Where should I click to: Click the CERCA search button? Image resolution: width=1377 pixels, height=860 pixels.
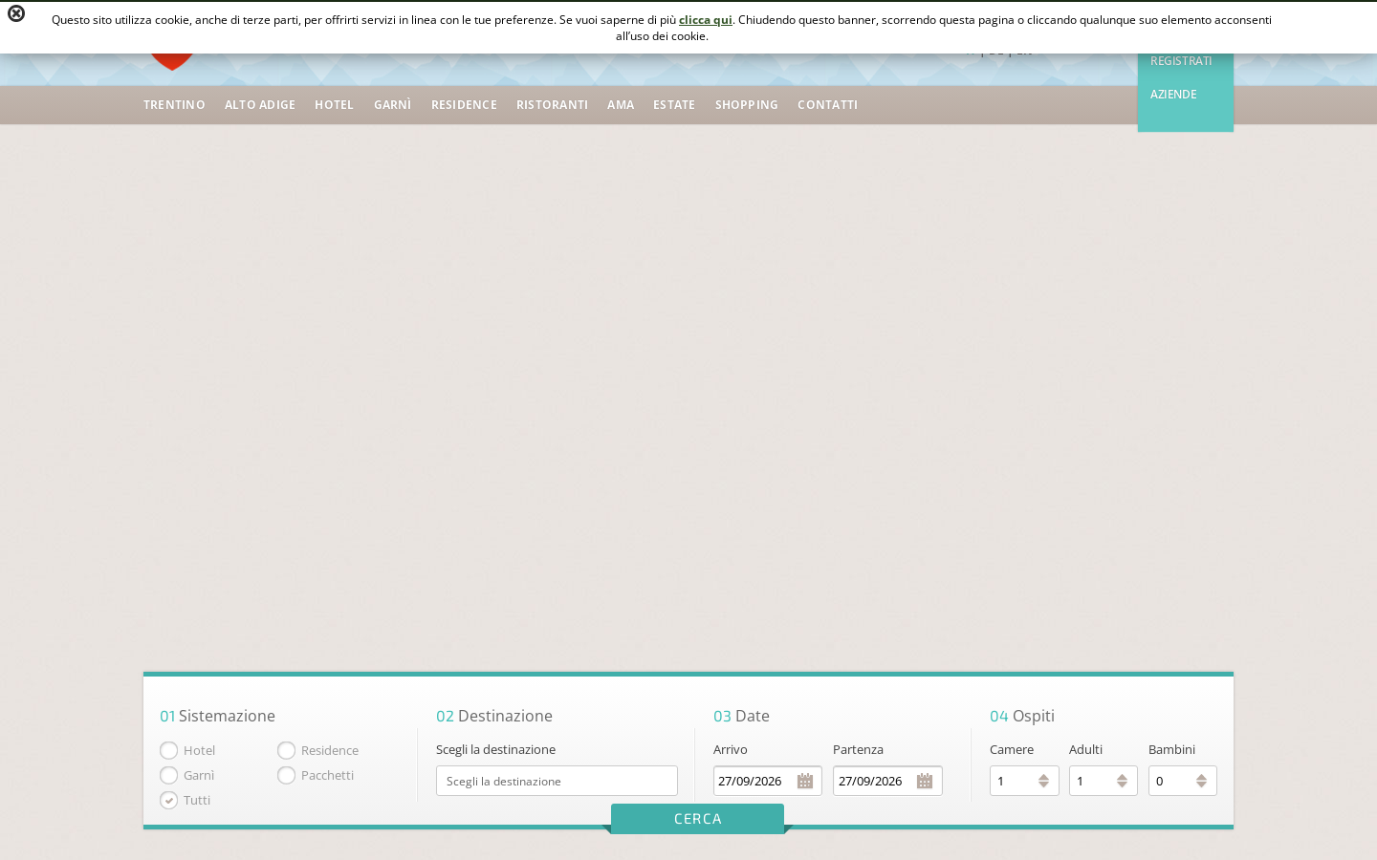click(x=697, y=819)
